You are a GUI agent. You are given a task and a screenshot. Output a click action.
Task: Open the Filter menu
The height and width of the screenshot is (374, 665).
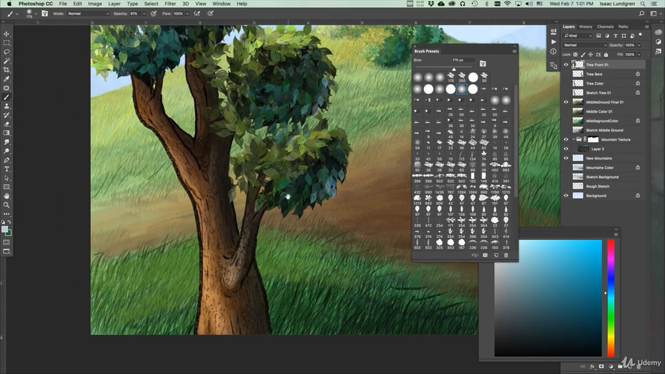point(170,4)
